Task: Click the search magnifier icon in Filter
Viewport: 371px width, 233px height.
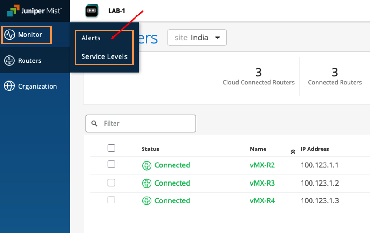Action: coord(95,124)
